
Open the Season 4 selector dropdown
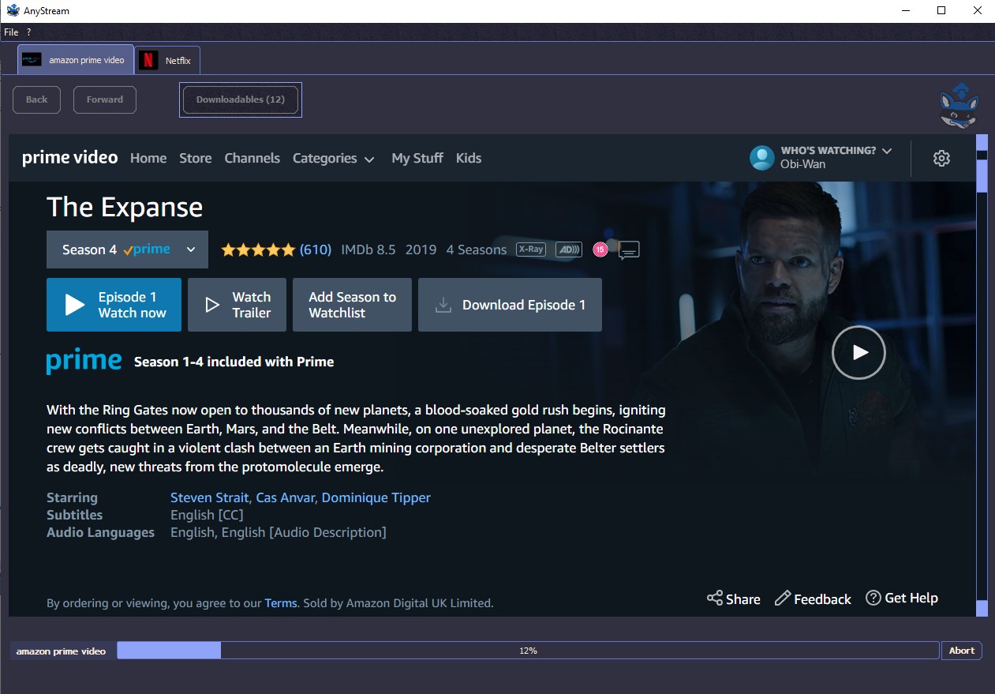point(127,249)
